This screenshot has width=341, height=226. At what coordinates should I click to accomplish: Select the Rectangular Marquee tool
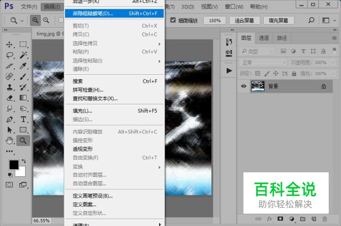pos(23,44)
